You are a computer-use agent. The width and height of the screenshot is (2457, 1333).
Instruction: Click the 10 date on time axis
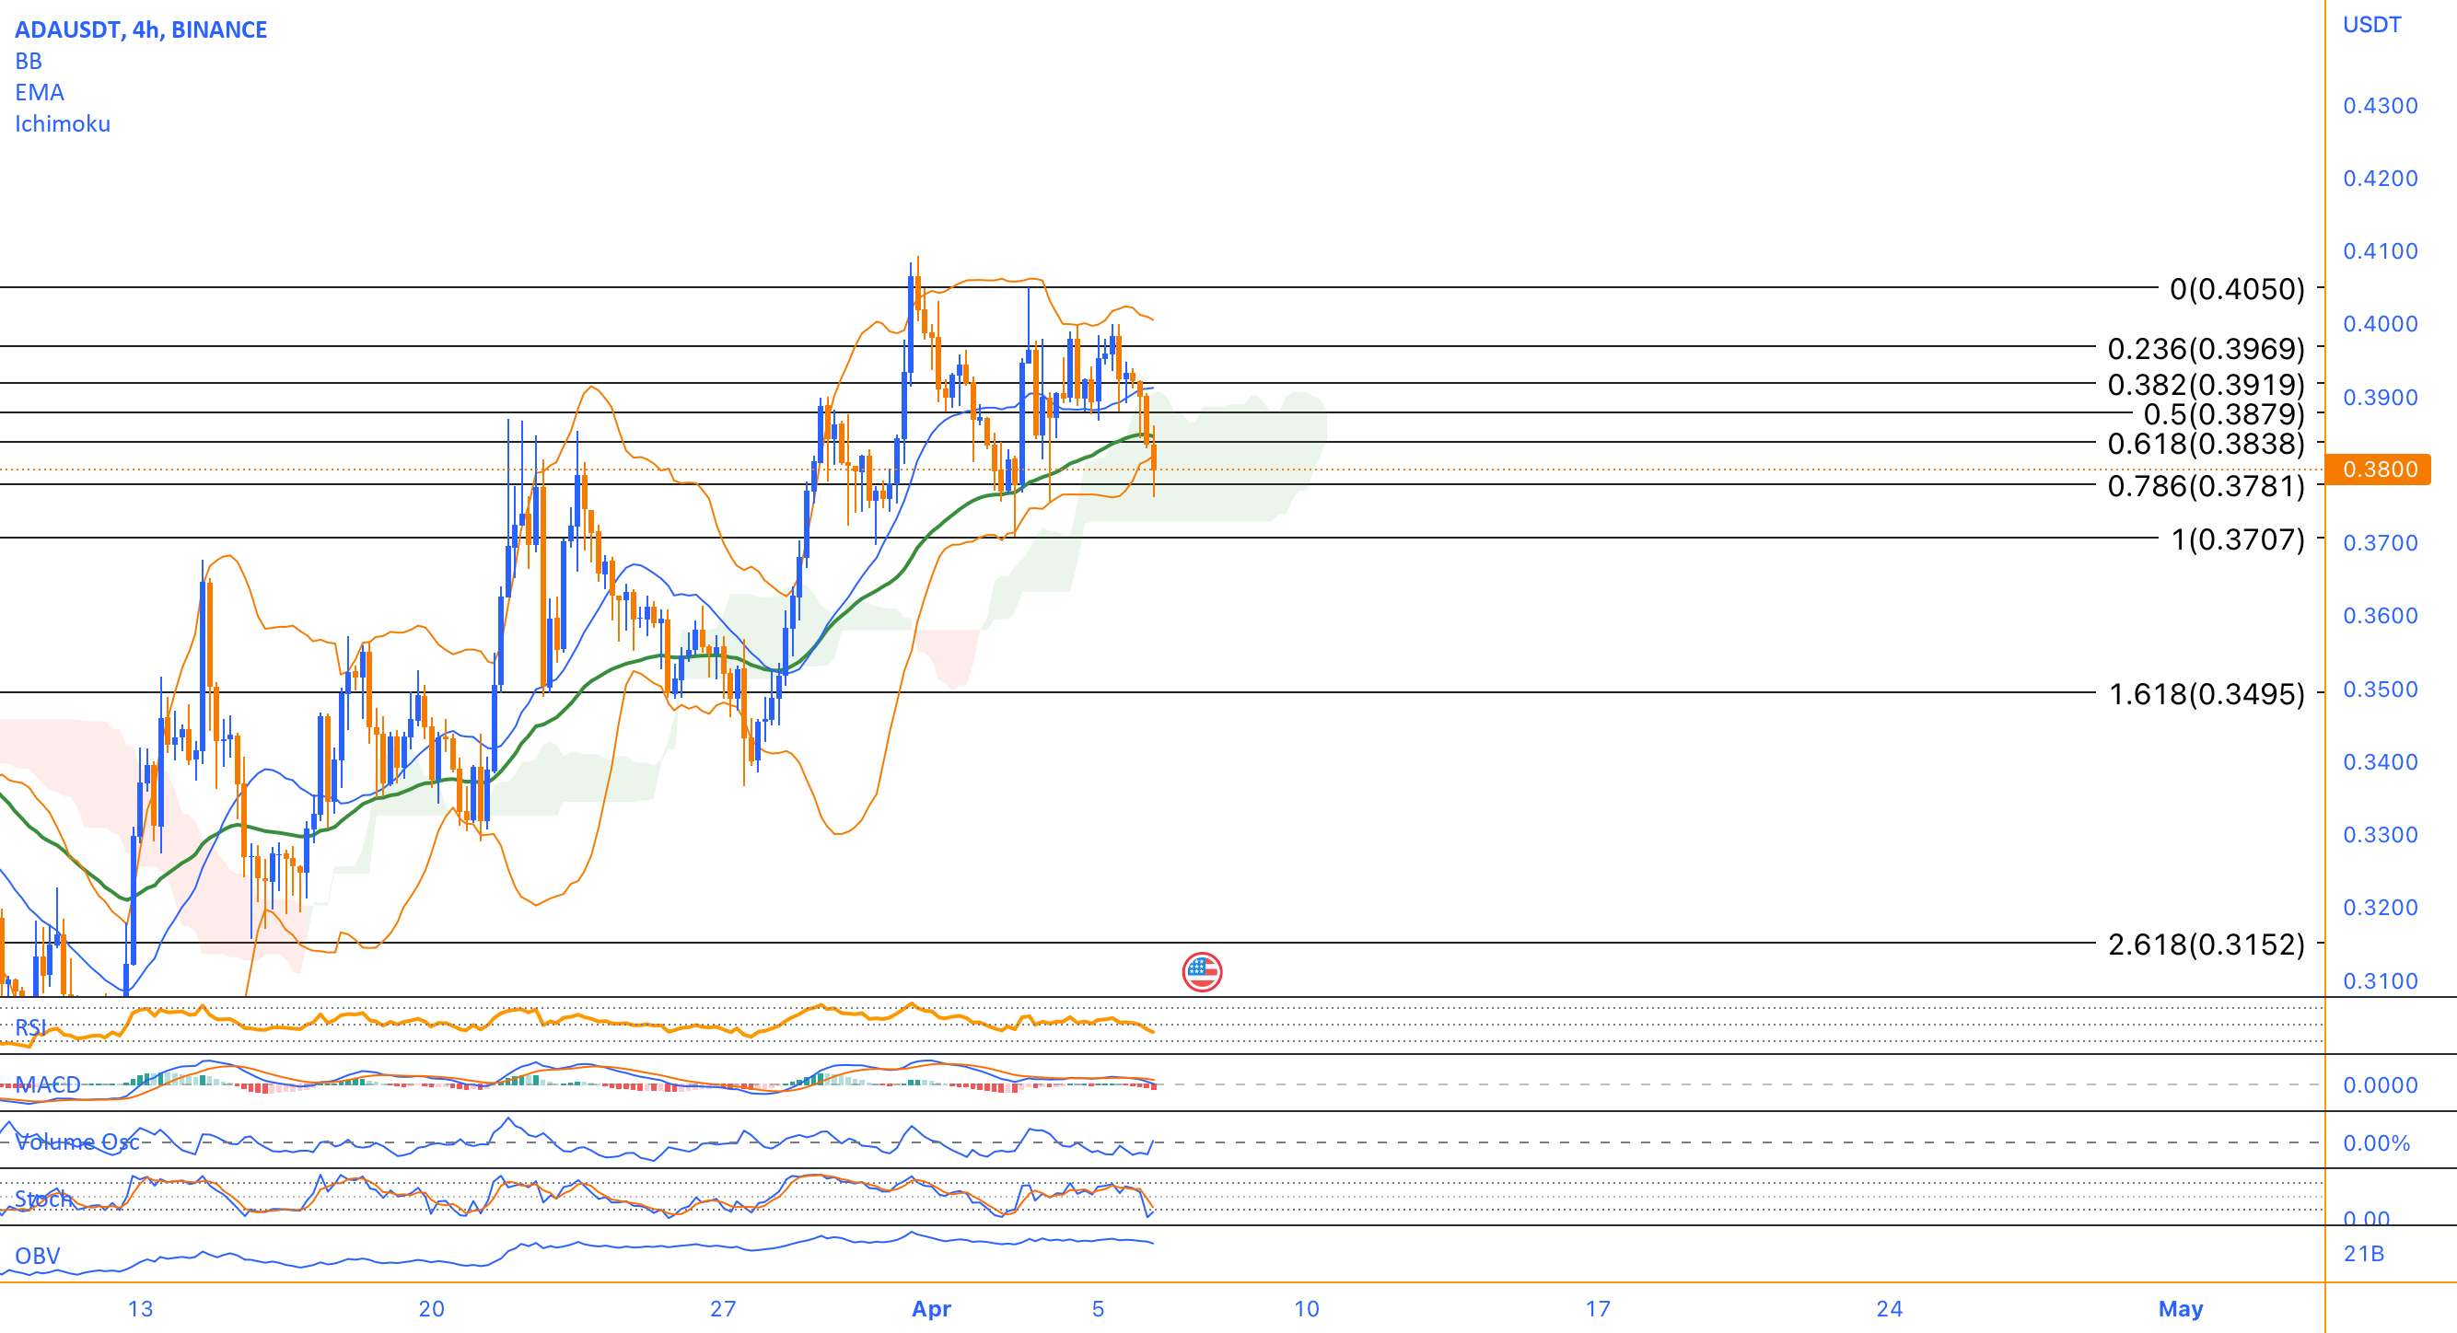(1306, 1308)
